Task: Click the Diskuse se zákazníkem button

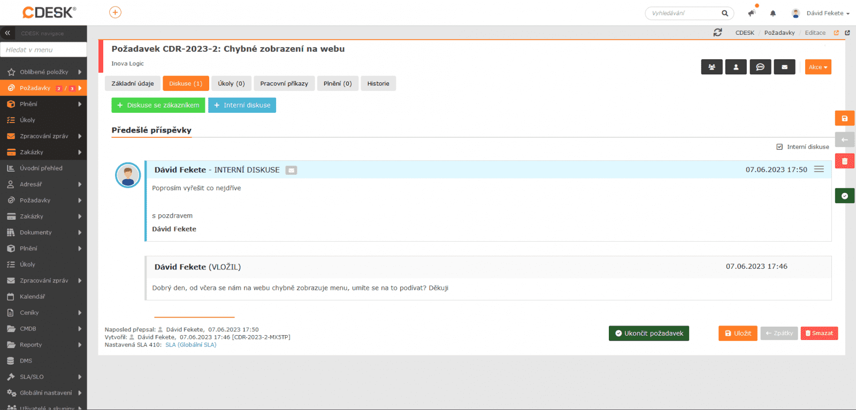Action: pyautogui.click(x=158, y=105)
